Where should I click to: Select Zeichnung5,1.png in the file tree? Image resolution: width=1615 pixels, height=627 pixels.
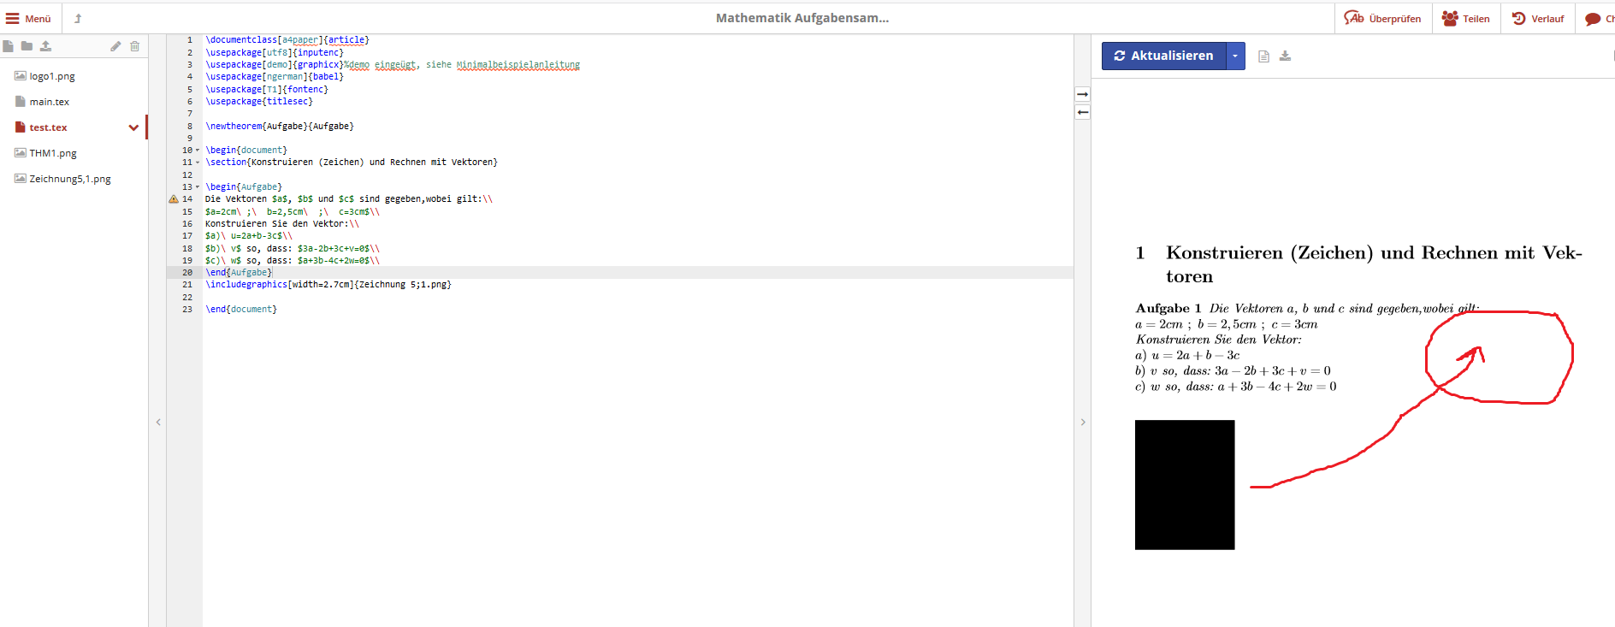pyautogui.click(x=70, y=179)
